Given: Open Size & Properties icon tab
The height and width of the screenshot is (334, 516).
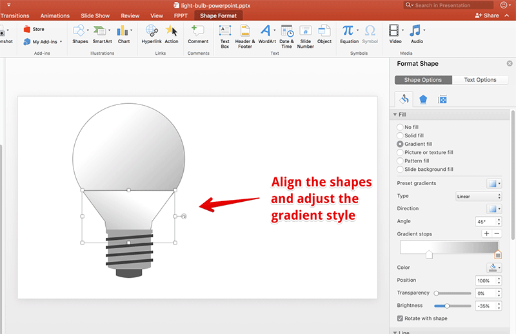Looking at the screenshot, I should pos(442,99).
